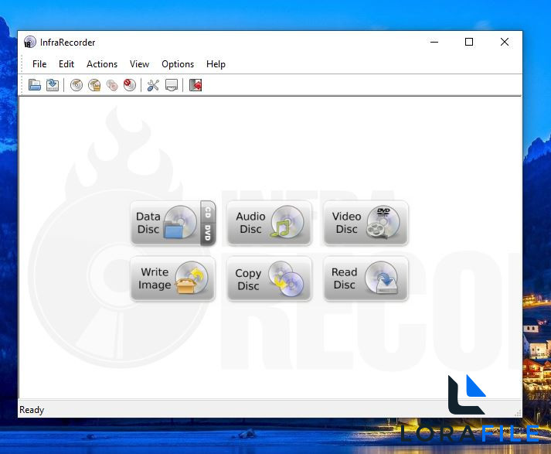The image size is (551, 454).
Task: Select the CD tab on Data Disc button
Action: coord(208,212)
